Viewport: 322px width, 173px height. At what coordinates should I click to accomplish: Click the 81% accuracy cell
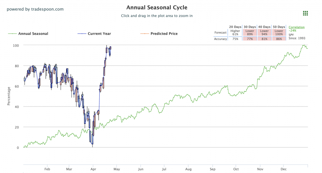(264, 39)
